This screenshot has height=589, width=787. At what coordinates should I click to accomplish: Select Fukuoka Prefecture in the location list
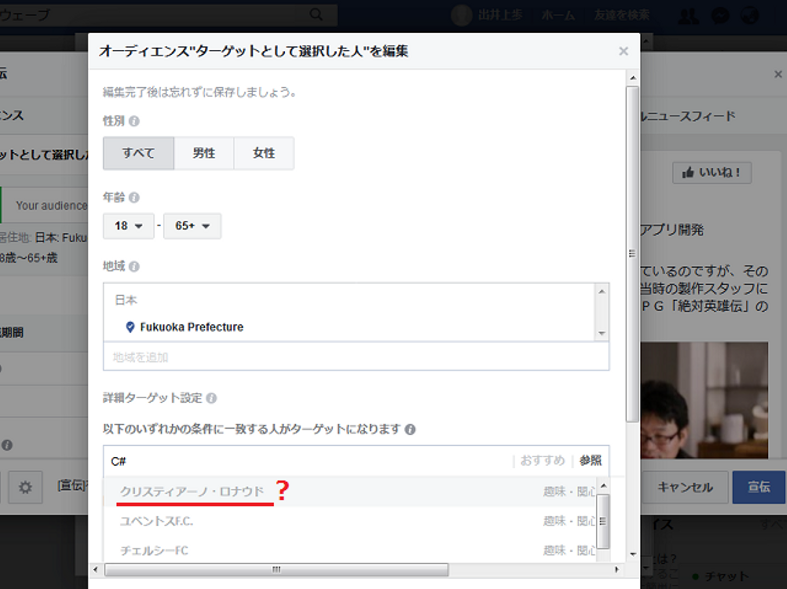(192, 327)
